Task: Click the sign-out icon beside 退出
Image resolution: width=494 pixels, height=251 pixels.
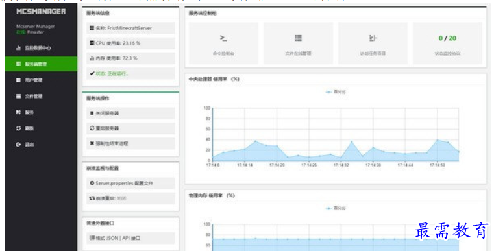Action: click(18, 144)
